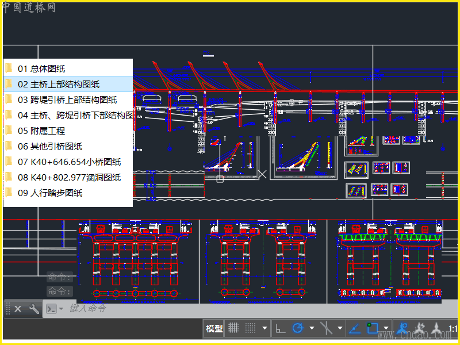Click the command prompt icon
The height and width of the screenshot is (345, 460).
(x=51, y=309)
